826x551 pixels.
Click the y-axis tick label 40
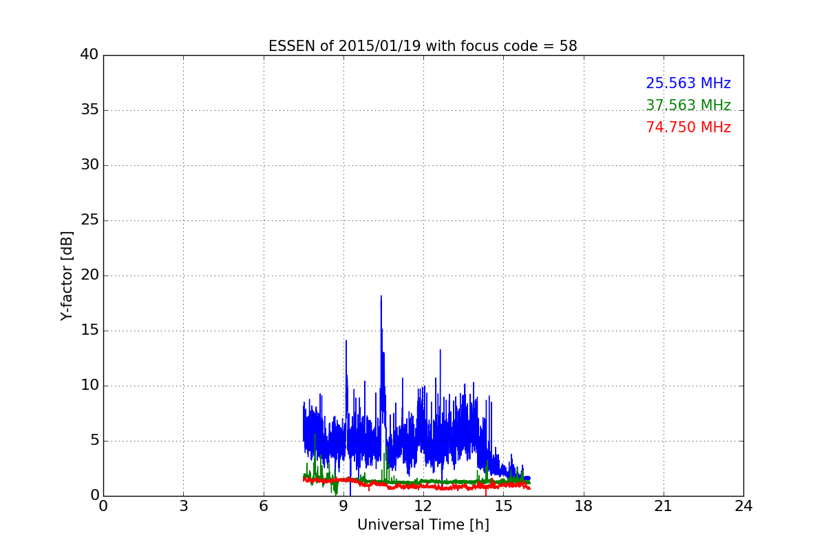(x=89, y=54)
